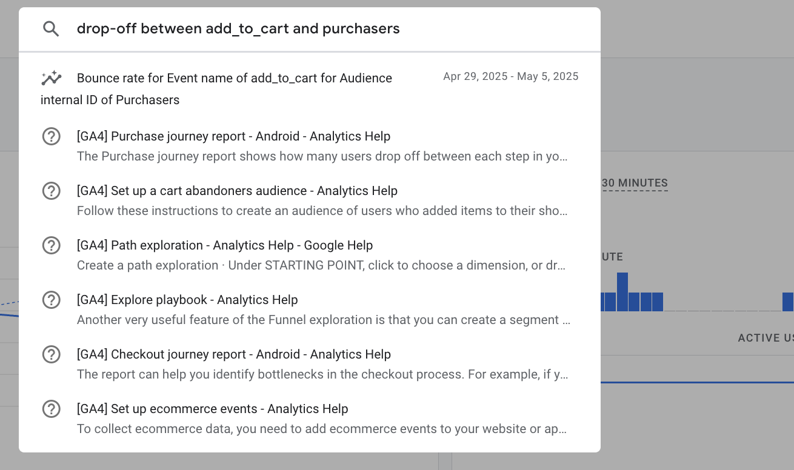
Task: Click the tallest blue bar in the realtime chart
Action: coord(622,292)
